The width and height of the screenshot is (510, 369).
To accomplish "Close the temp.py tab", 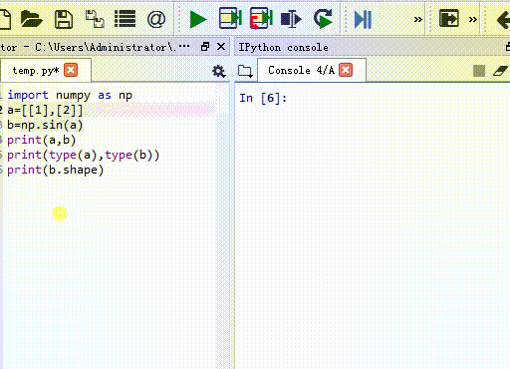I will pyautogui.click(x=71, y=70).
